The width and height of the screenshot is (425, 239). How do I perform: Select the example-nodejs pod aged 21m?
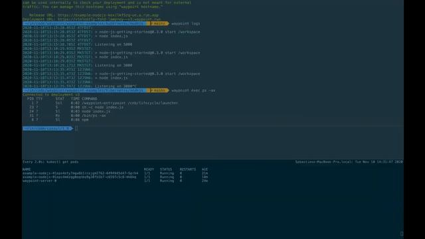[x=80, y=173]
